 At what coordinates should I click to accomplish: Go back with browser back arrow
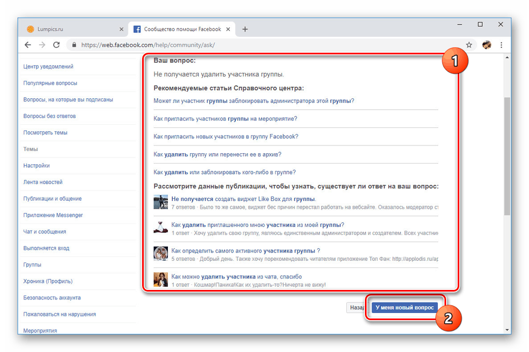[27, 45]
